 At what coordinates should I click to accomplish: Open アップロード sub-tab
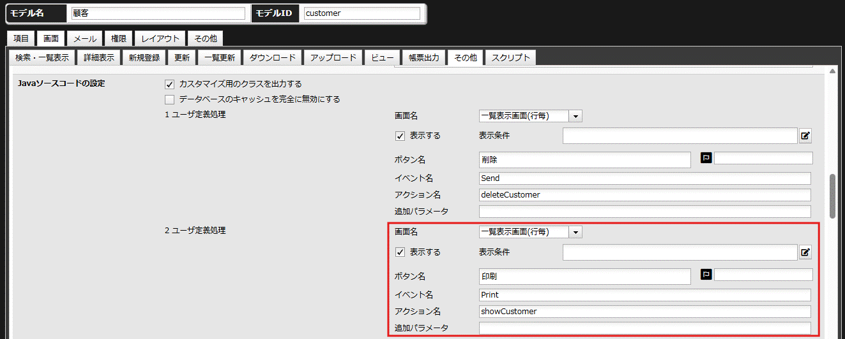point(333,57)
